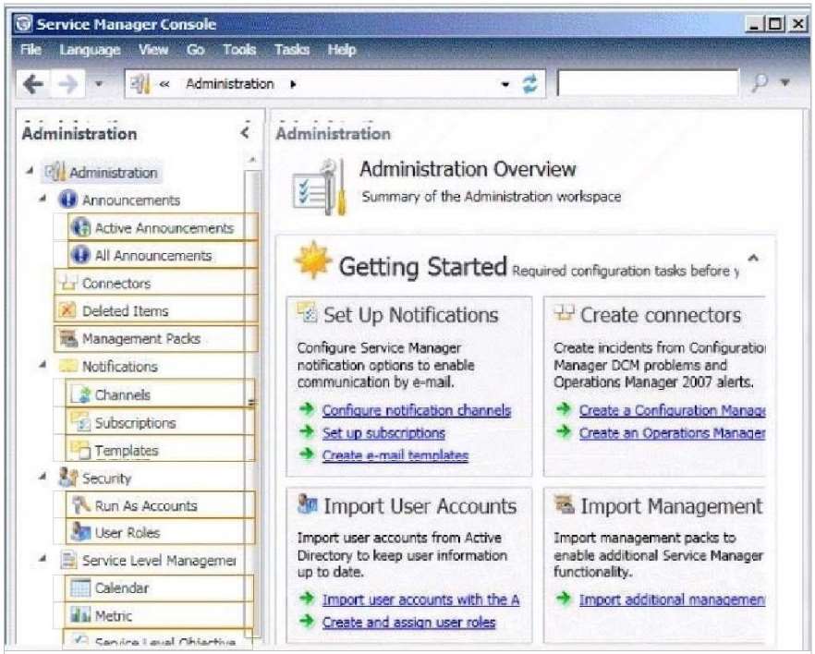The image size is (815, 654).
Task: Open Configure notification channels link
Action: (417, 410)
